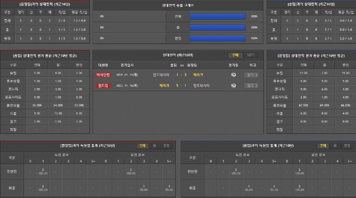Switch to 원정 tab in the left goals statistics panel
The image size is (356, 198).
pyautogui.click(x=166, y=145)
